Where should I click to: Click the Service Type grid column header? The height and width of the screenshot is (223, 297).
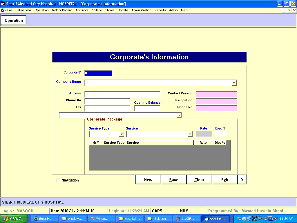[114, 143]
